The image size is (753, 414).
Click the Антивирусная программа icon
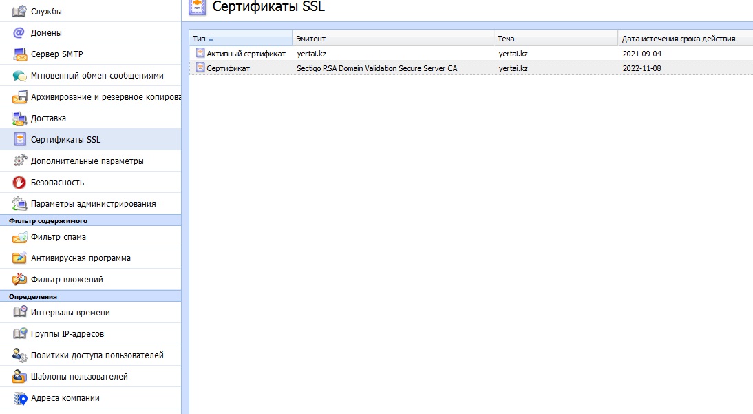tap(19, 258)
